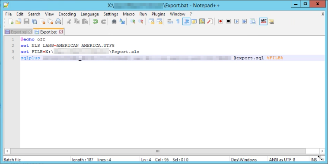Click the Cut scissors icon
328x164 pixels.
click(69, 22)
